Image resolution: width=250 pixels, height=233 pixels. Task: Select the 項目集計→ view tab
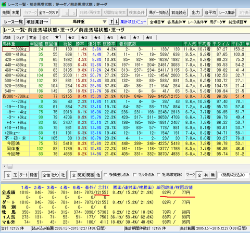37,22
